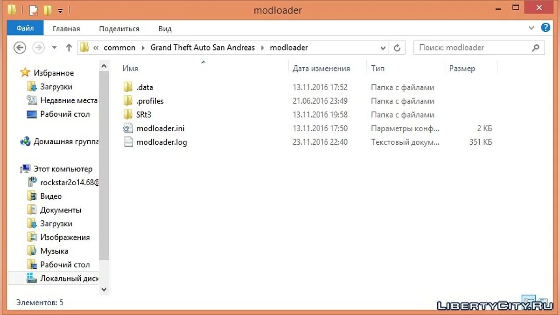Click the folder icon in address bar

click(84, 47)
